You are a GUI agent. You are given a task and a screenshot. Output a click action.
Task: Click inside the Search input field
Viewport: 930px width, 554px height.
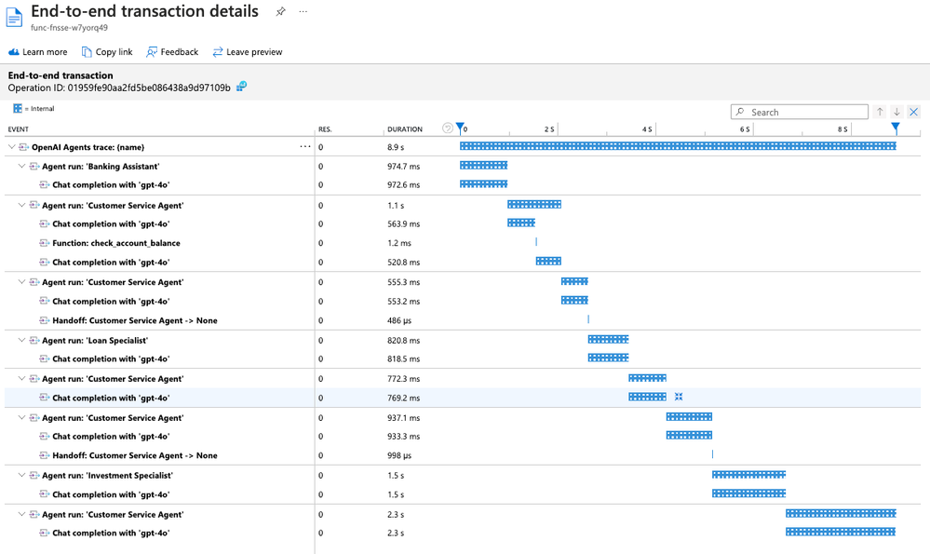point(800,112)
